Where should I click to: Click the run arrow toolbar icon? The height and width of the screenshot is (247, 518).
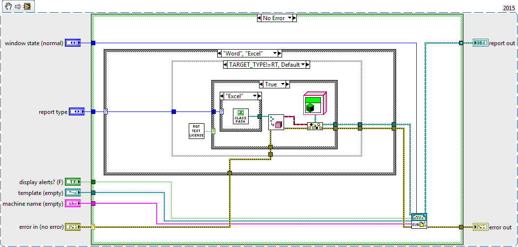point(18,6)
